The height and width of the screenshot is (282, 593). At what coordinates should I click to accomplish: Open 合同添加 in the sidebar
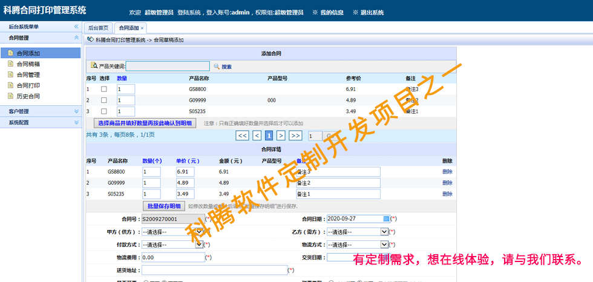[41, 53]
